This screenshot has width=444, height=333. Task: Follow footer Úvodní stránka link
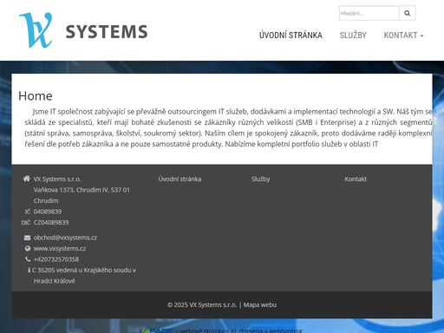(x=180, y=179)
